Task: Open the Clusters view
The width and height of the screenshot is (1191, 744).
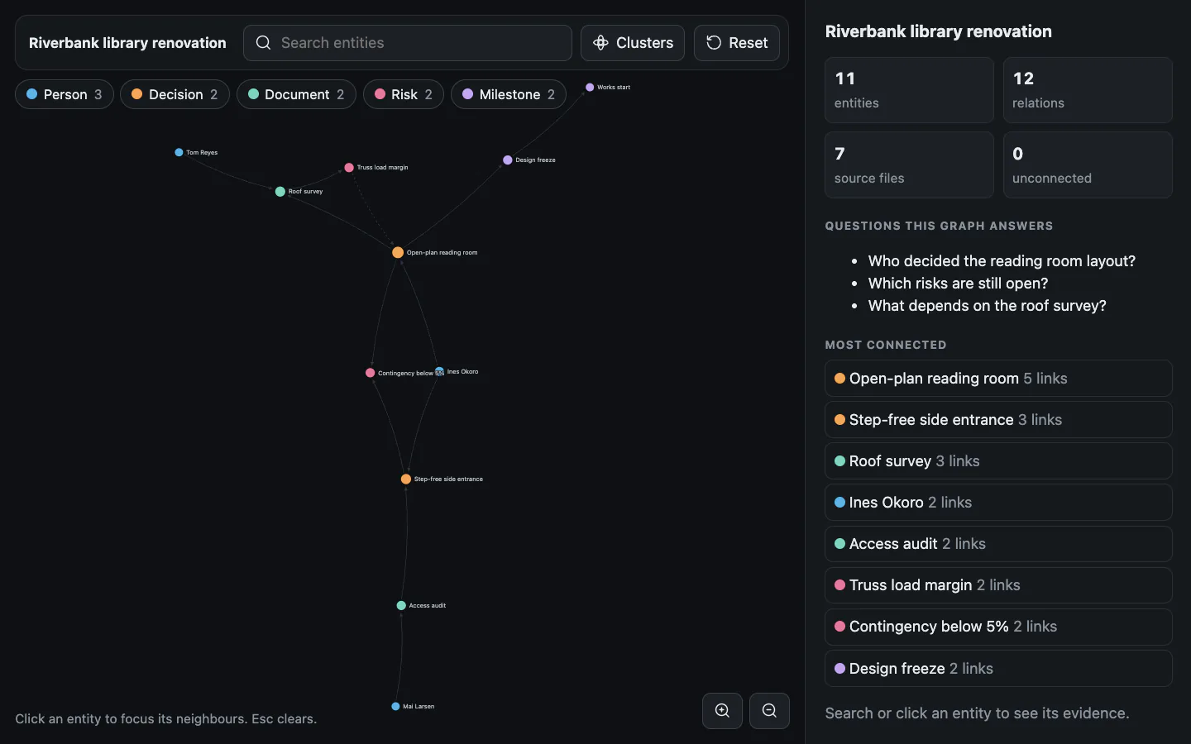Action: 633,43
